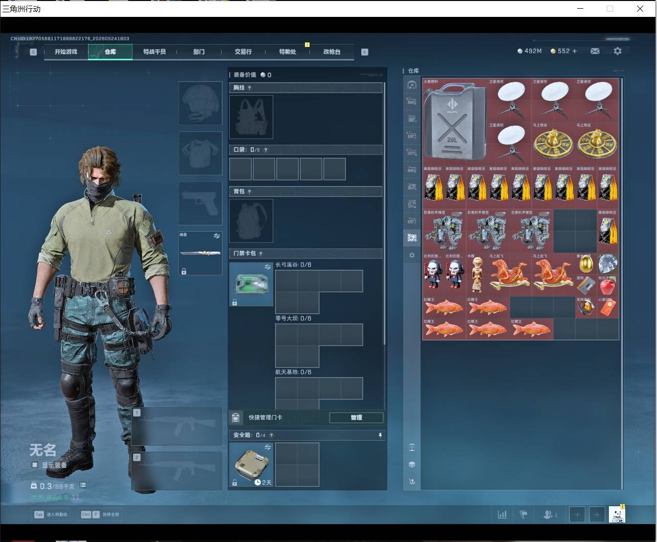The width and height of the screenshot is (657, 542).
Task: Click the swap arrows on knife slot
Action: (x=216, y=236)
